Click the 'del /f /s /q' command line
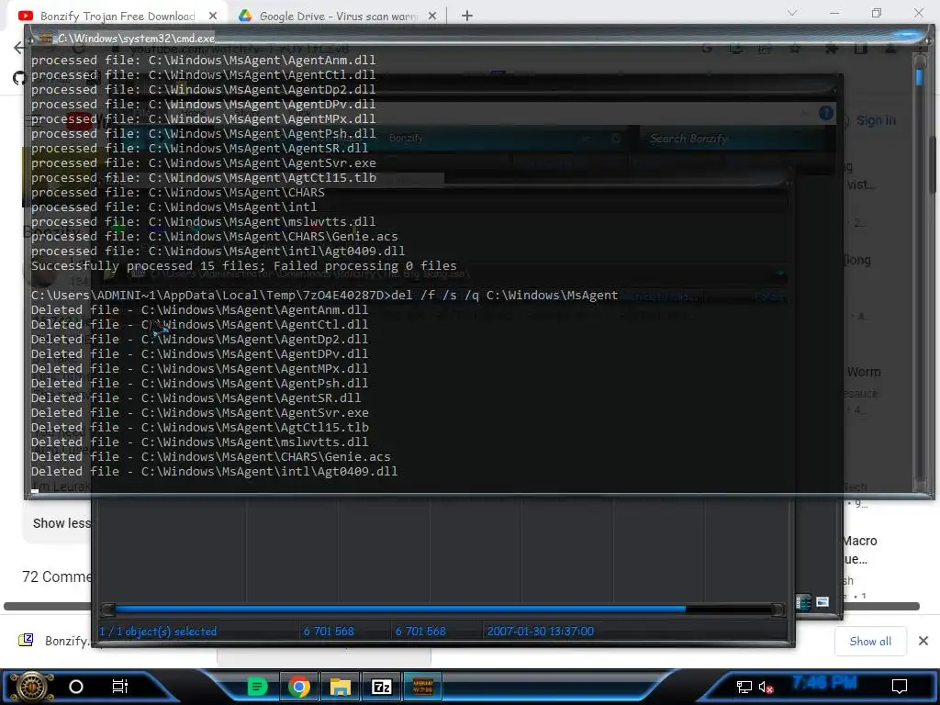940x705 pixels. click(x=324, y=295)
